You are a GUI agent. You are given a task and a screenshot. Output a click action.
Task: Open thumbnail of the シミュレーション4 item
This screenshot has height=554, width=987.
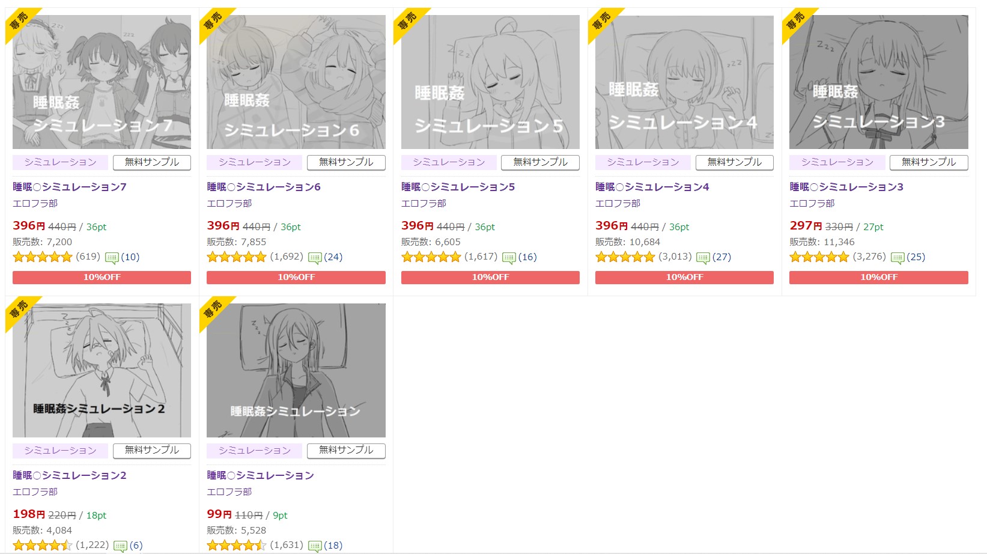(x=684, y=82)
